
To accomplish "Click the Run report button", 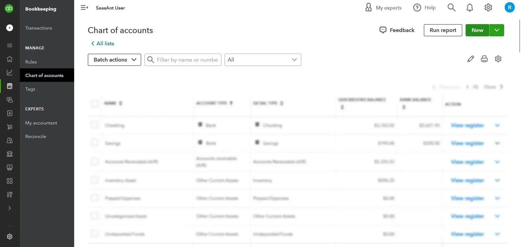I will pyautogui.click(x=443, y=30).
